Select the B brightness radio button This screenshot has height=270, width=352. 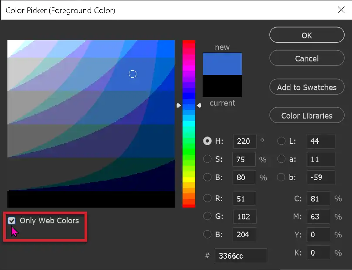click(207, 177)
